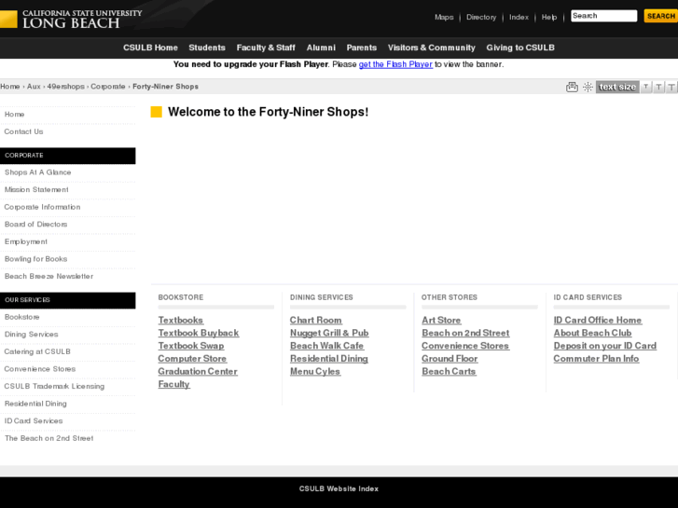Open CSULB Website Index in footer
678x508 pixels.
[339, 489]
